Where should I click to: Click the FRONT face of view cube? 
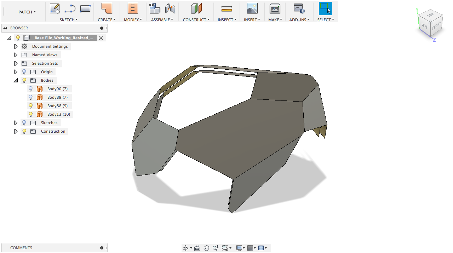coord(436,26)
